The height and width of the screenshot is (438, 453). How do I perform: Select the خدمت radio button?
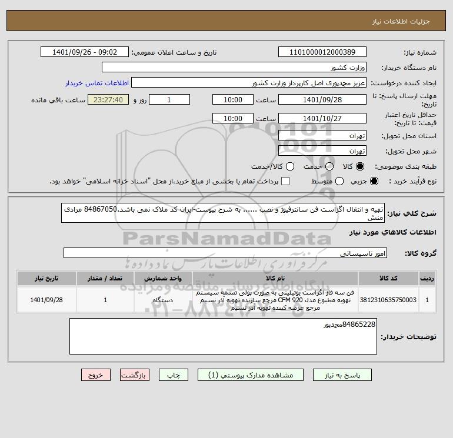tap(329, 166)
